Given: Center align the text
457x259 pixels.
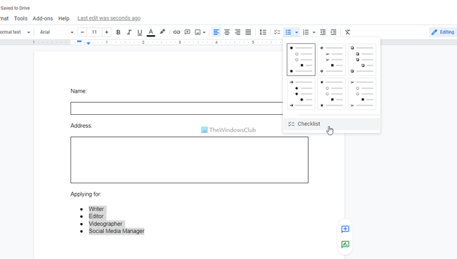Looking at the screenshot, I should point(227,33).
